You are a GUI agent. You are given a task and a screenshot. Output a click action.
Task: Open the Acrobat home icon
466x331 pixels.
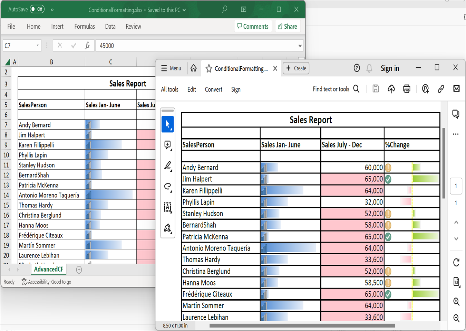point(194,68)
